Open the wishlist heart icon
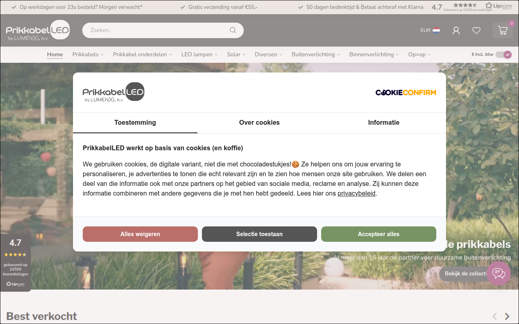The width and height of the screenshot is (519, 324). 476,30
